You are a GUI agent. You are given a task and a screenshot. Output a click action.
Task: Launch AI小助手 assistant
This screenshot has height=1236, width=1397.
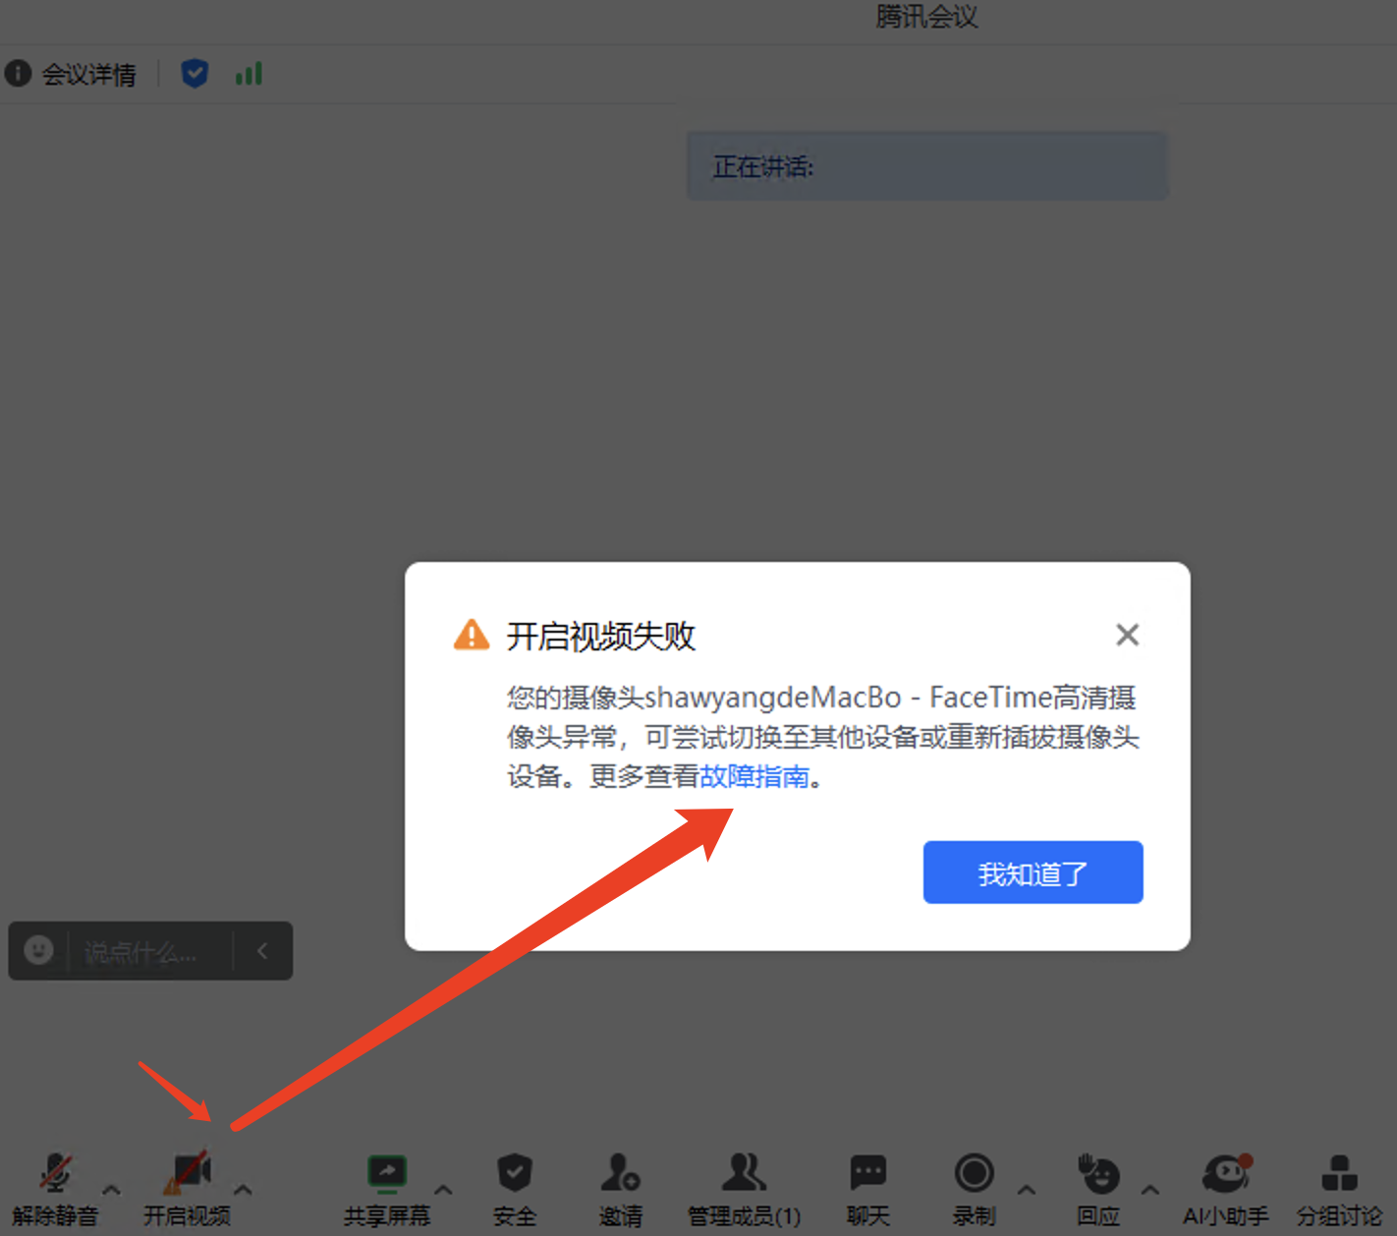(1226, 1189)
